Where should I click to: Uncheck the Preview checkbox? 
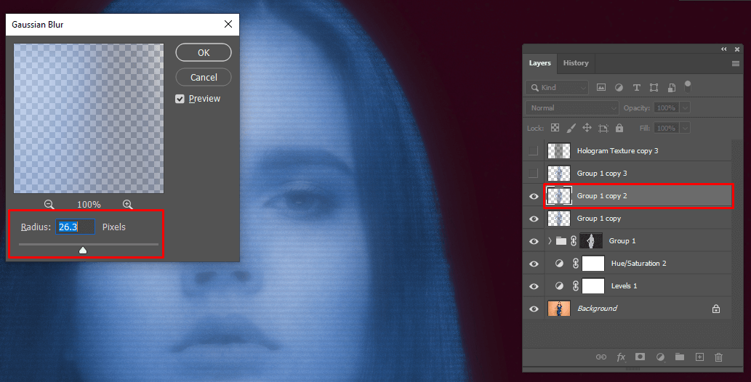point(180,99)
